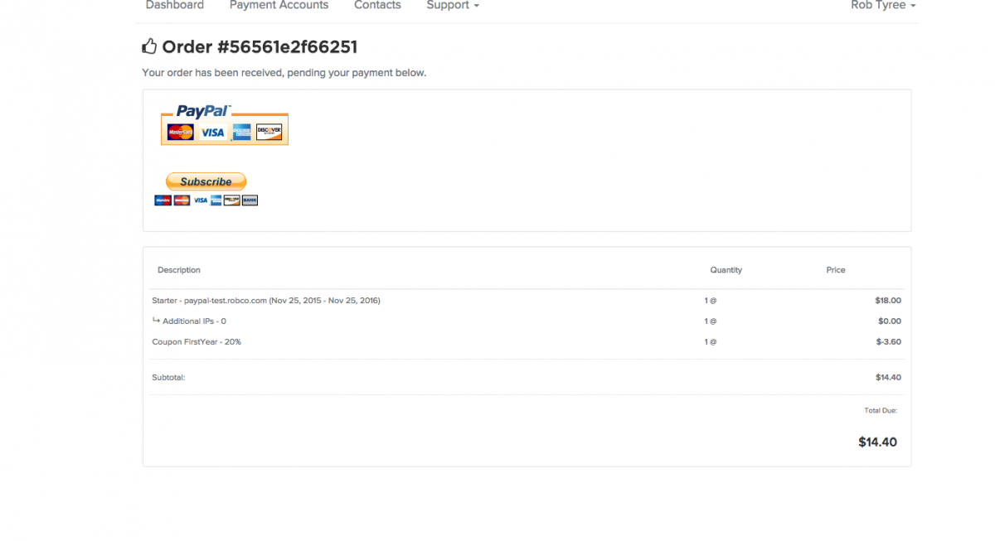Click the Additional IPs - 0 row
Image resolution: width=995 pixels, height=541 pixels.
click(x=194, y=321)
